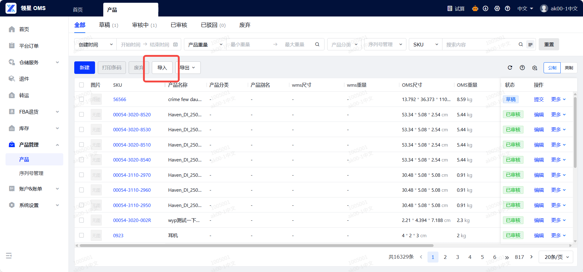Click the 平台订单 sidebar icon
This screenshot has width=583, height=272.
point(12,46)
